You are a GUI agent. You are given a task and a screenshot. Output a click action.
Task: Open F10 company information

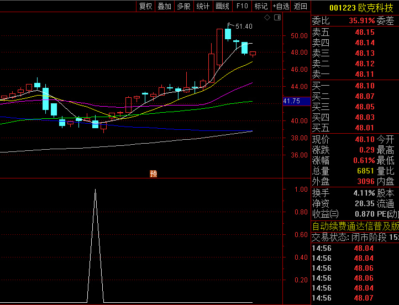click(x=242, y=6)
